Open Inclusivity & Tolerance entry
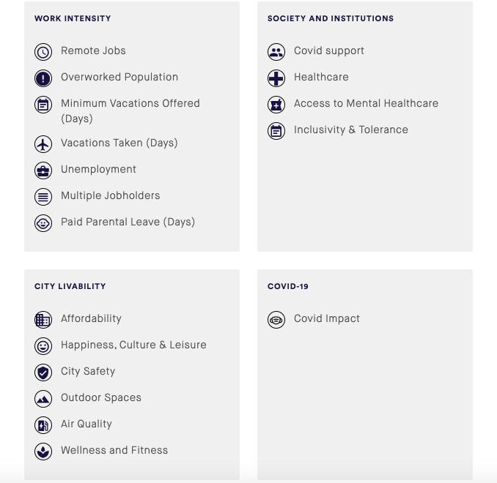 click(x=350, y=130)
